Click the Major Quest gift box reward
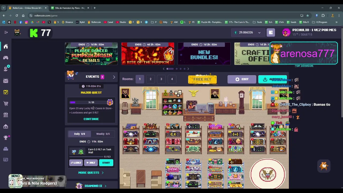This screenshot has width=343, height=193. [x=110, y=102]
